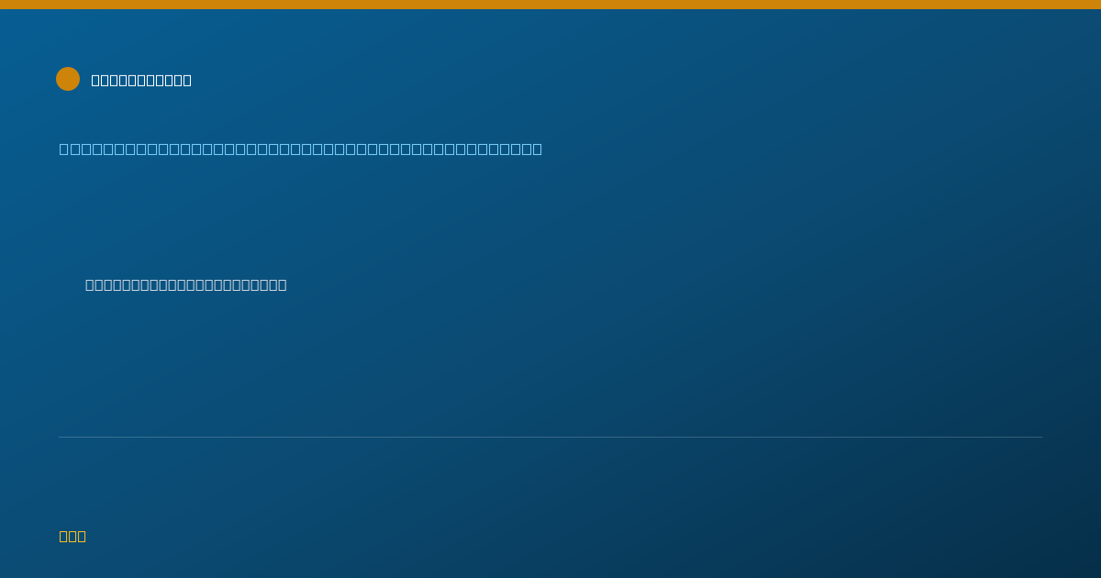Click the long light-blue text line

pos(301,149)
